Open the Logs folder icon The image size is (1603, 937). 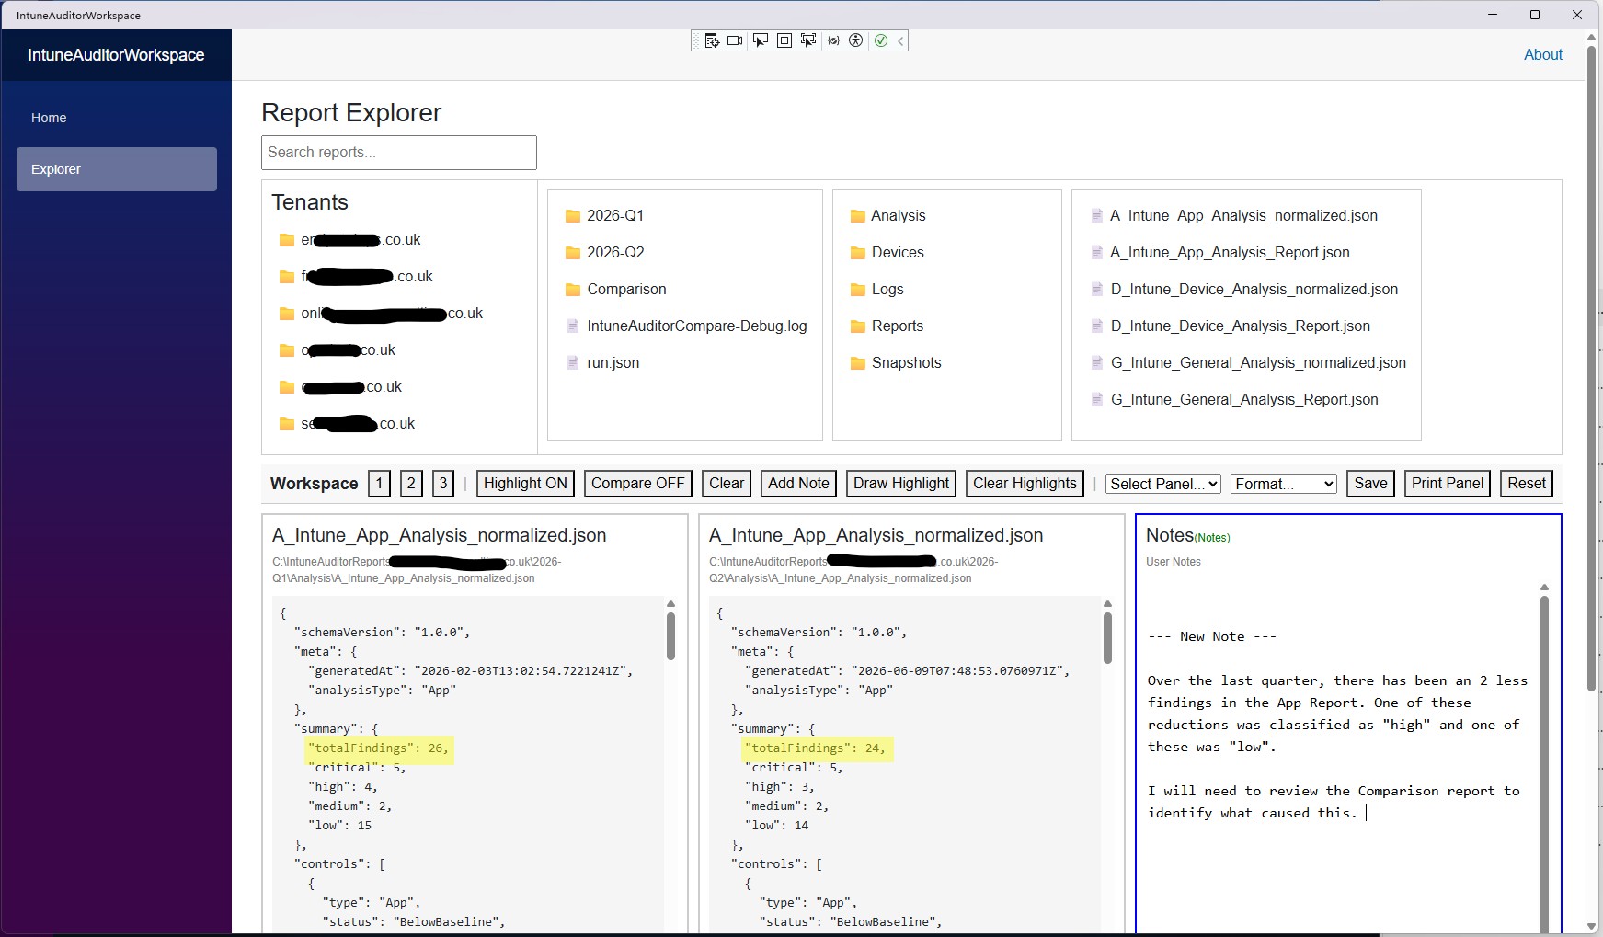(x=858, y=290)
